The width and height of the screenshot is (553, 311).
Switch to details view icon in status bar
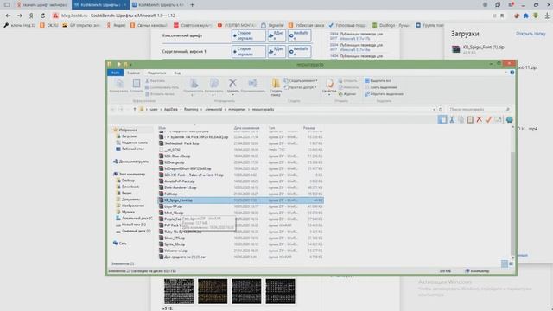(x=505, y=263)
